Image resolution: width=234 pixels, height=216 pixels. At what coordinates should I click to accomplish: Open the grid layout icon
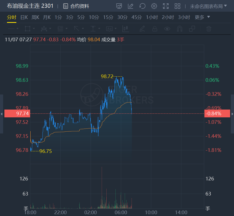177,6
